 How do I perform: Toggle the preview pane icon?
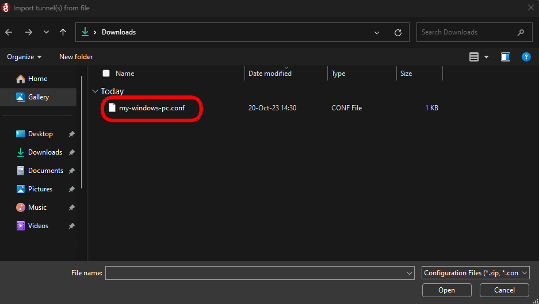[x=506, y=57]
